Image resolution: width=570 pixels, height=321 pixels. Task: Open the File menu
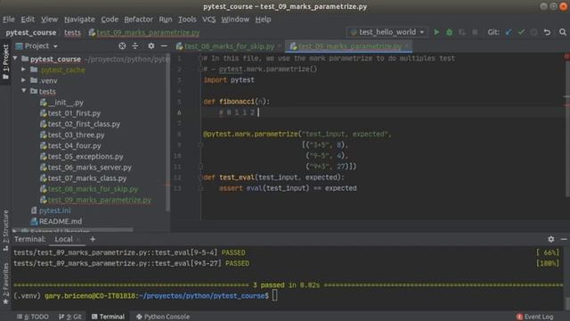[x=9, y=20]
